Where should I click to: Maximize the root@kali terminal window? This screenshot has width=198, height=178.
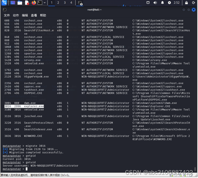coord(189,10)
